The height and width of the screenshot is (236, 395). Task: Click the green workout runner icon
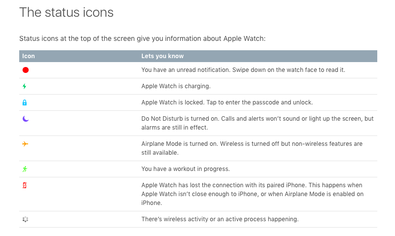(x=25, y=169)
